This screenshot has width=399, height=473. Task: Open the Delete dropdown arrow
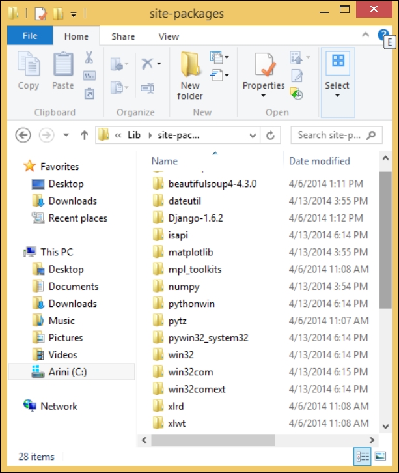click(159, 64)
